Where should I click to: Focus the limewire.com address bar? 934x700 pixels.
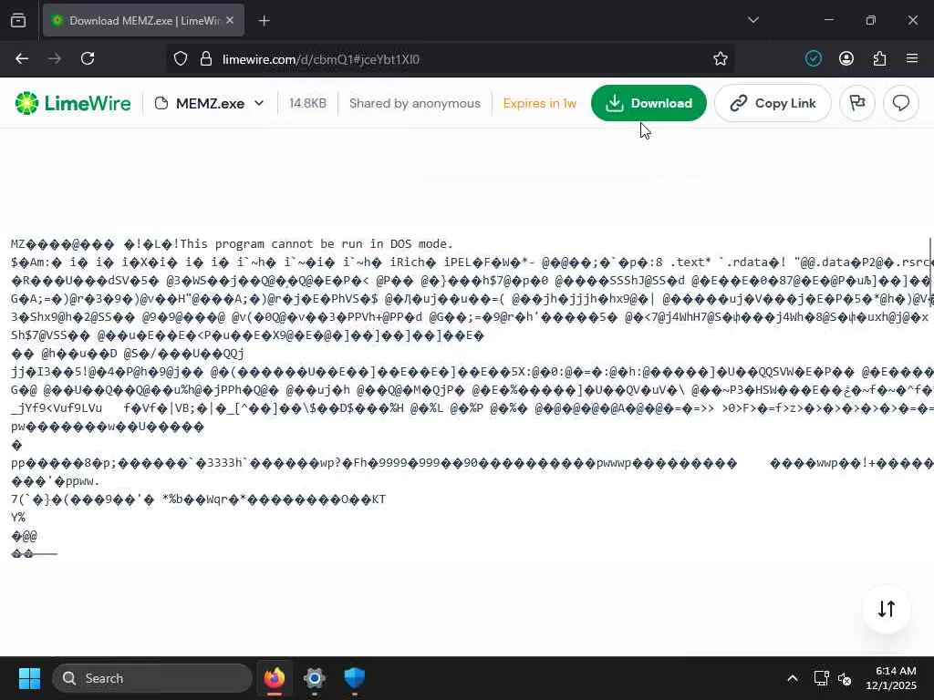point(449,59)
